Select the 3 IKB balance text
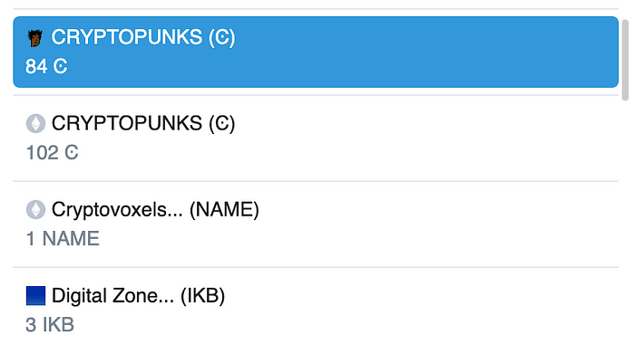This screenshot has width=635, height=364. coord(50,325)
